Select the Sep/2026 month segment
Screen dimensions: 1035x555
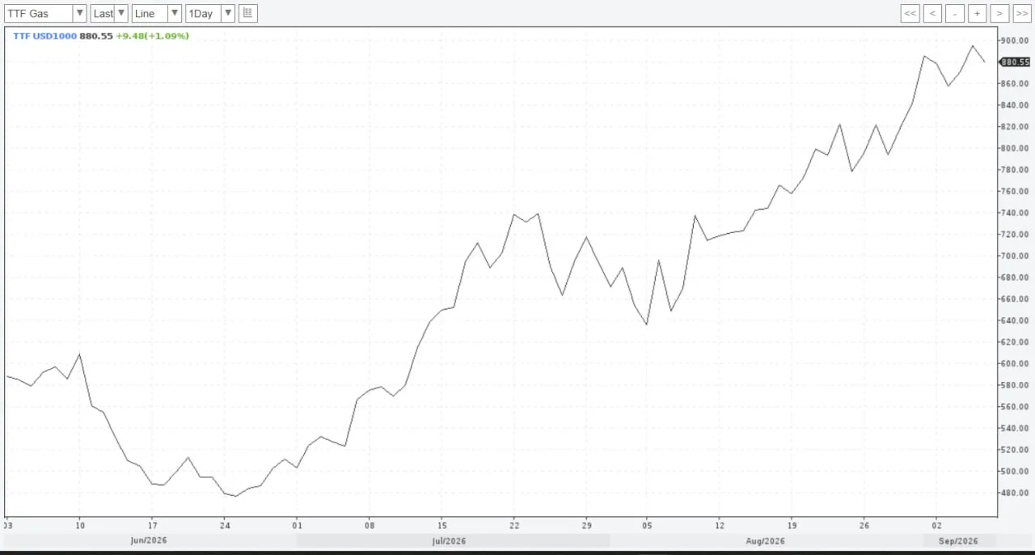click(959, 540)
